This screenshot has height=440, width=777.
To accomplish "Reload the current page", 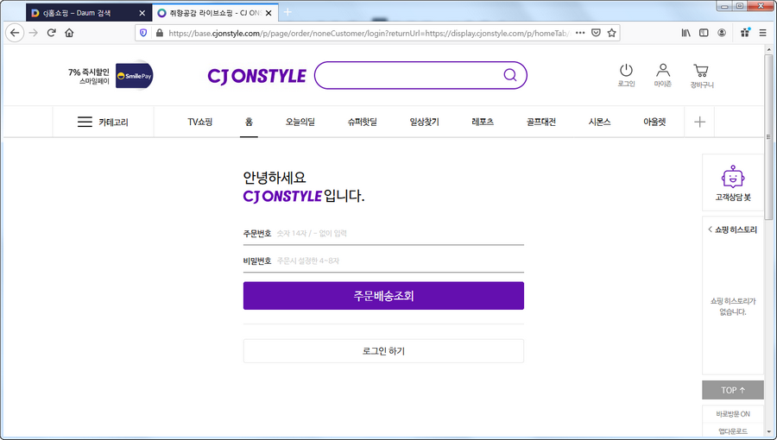I will click(x=51, y=33).
